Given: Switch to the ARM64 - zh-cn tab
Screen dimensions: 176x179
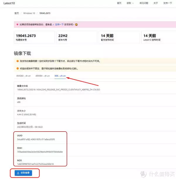Looking at the screenshot, I should tap(43, 76).
